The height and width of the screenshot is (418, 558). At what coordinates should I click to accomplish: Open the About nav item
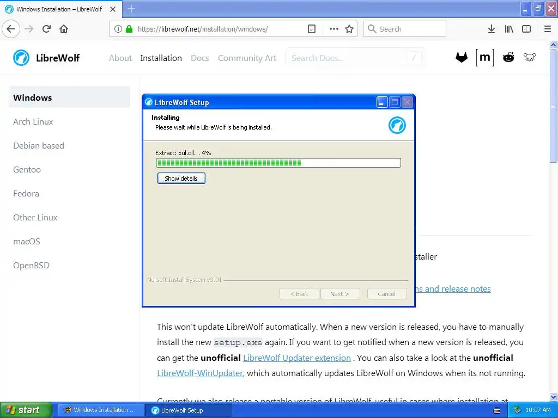[120, 58]
